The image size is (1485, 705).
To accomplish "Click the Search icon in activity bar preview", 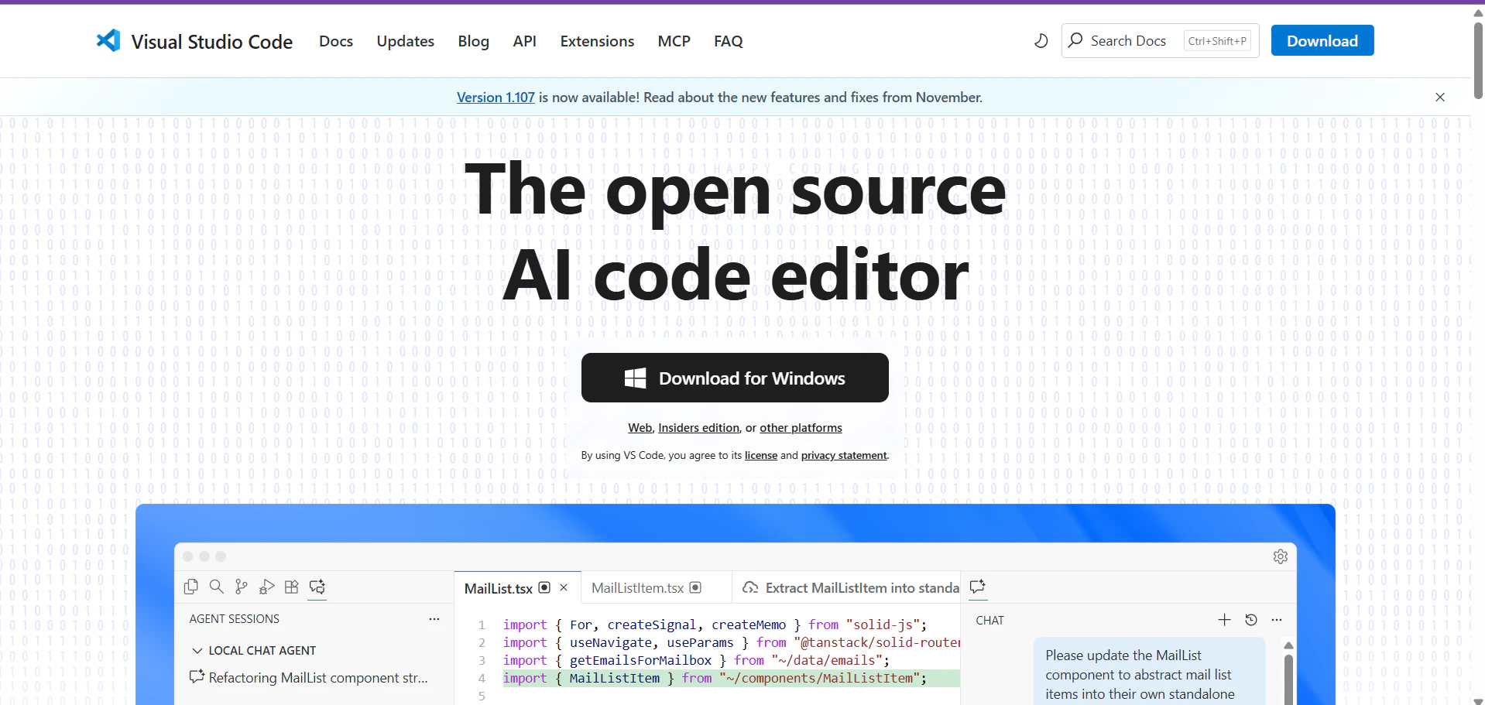I will click(217, 587).
